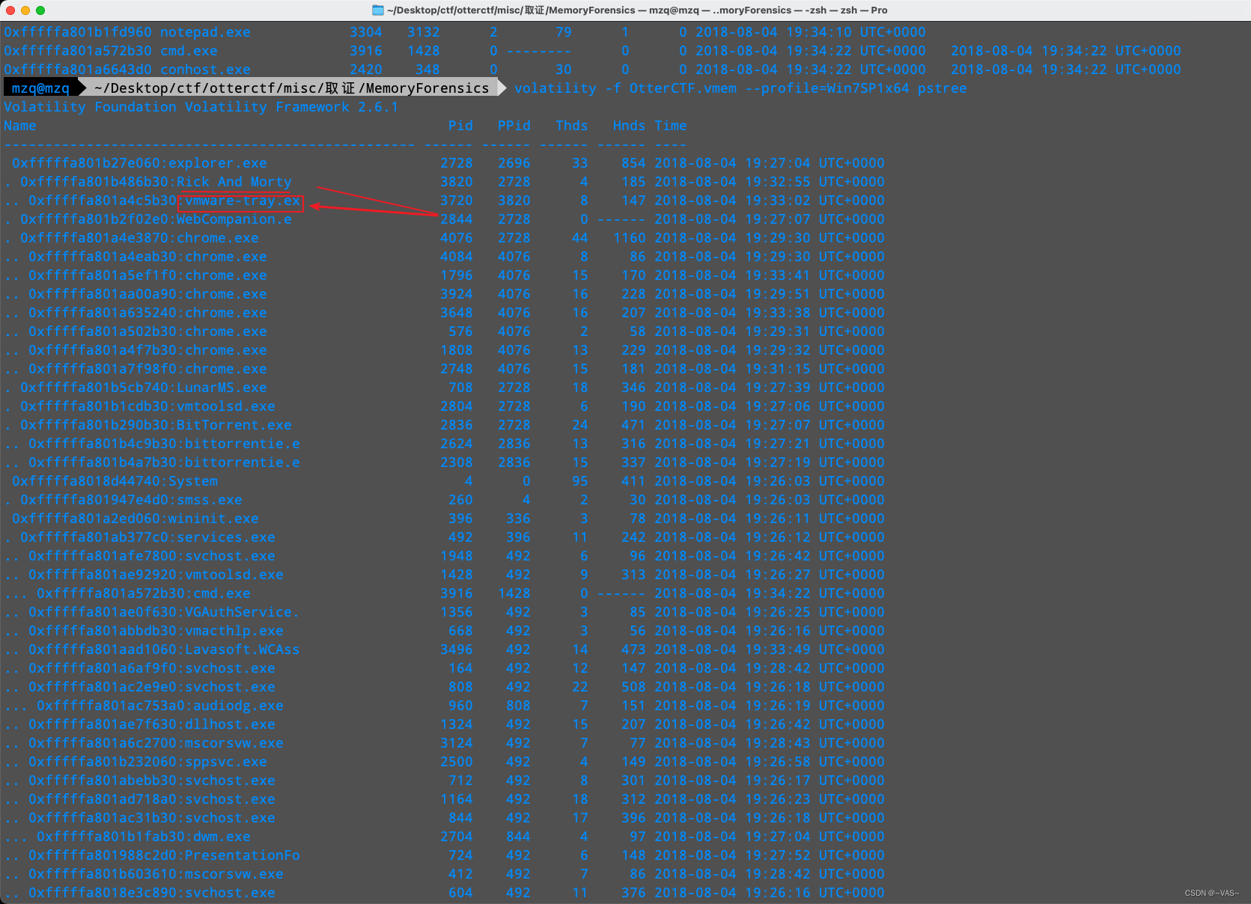Image resolution: width=1251 pixels, height=904 pixels.
Task: Select the highlighted vmware-tray.ex process entry
Action: coord(240,201)
